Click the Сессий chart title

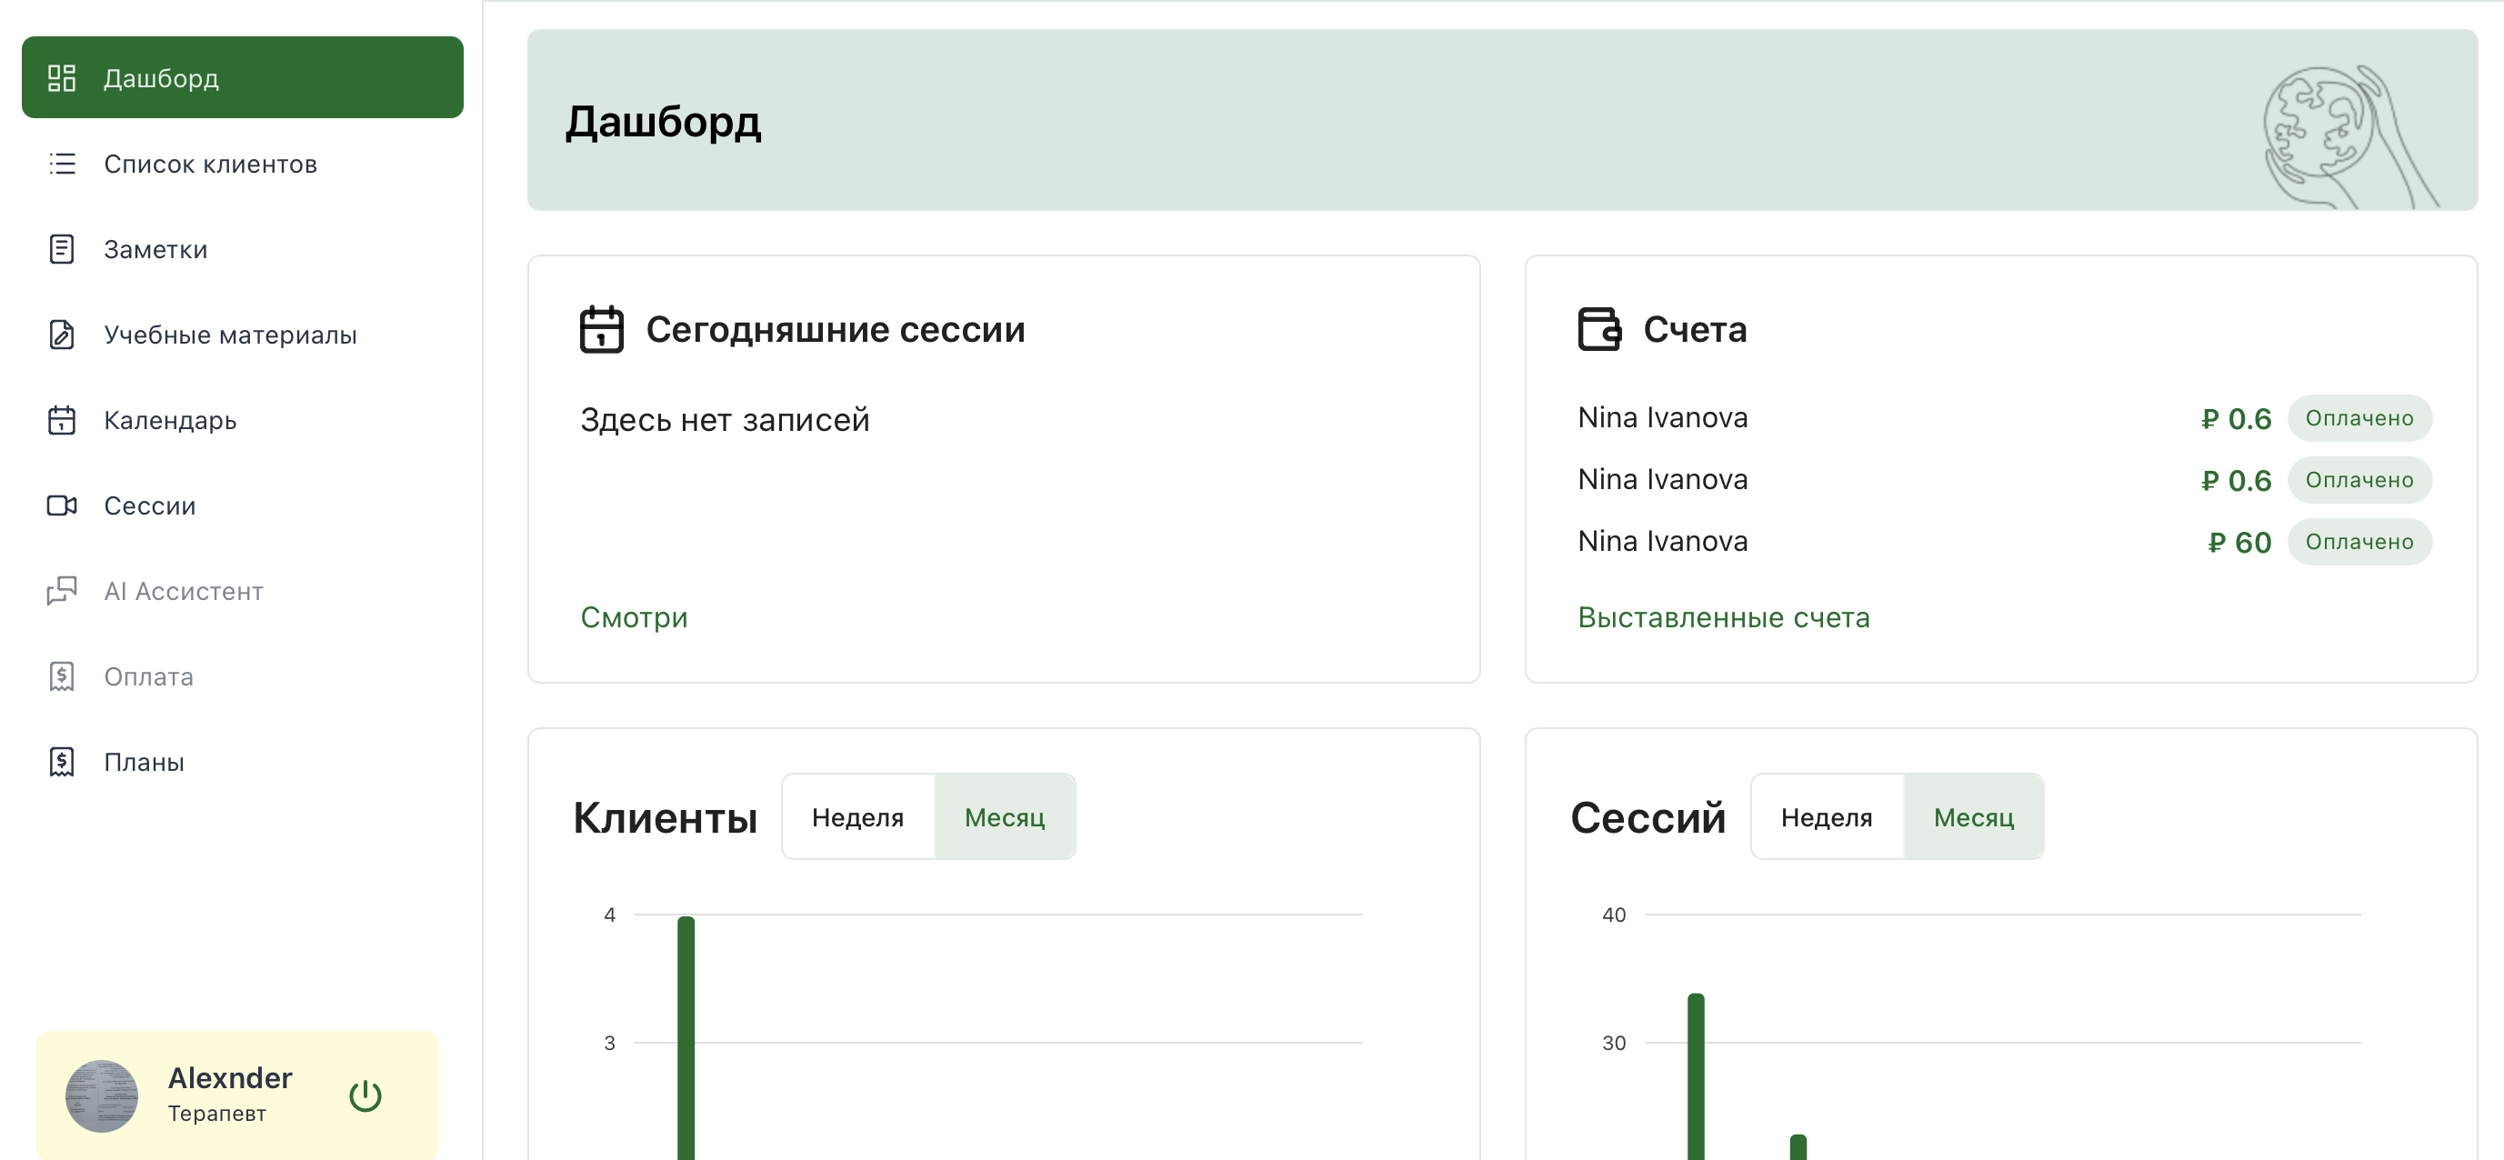(x=1648, y=817)
